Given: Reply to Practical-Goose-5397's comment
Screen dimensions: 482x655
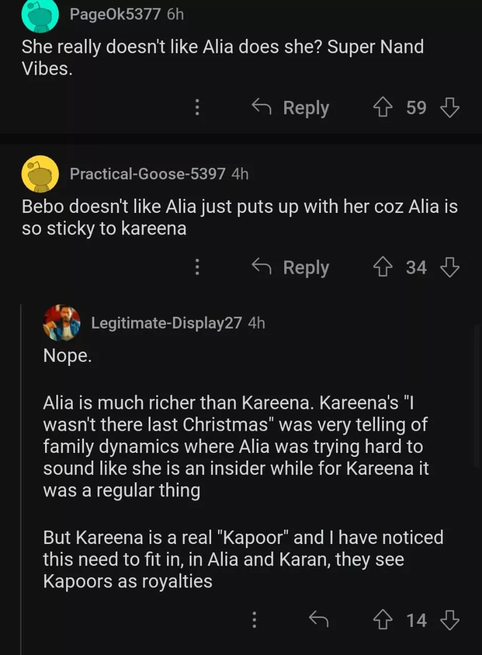Looking at the screenshot, I should 291,267.
